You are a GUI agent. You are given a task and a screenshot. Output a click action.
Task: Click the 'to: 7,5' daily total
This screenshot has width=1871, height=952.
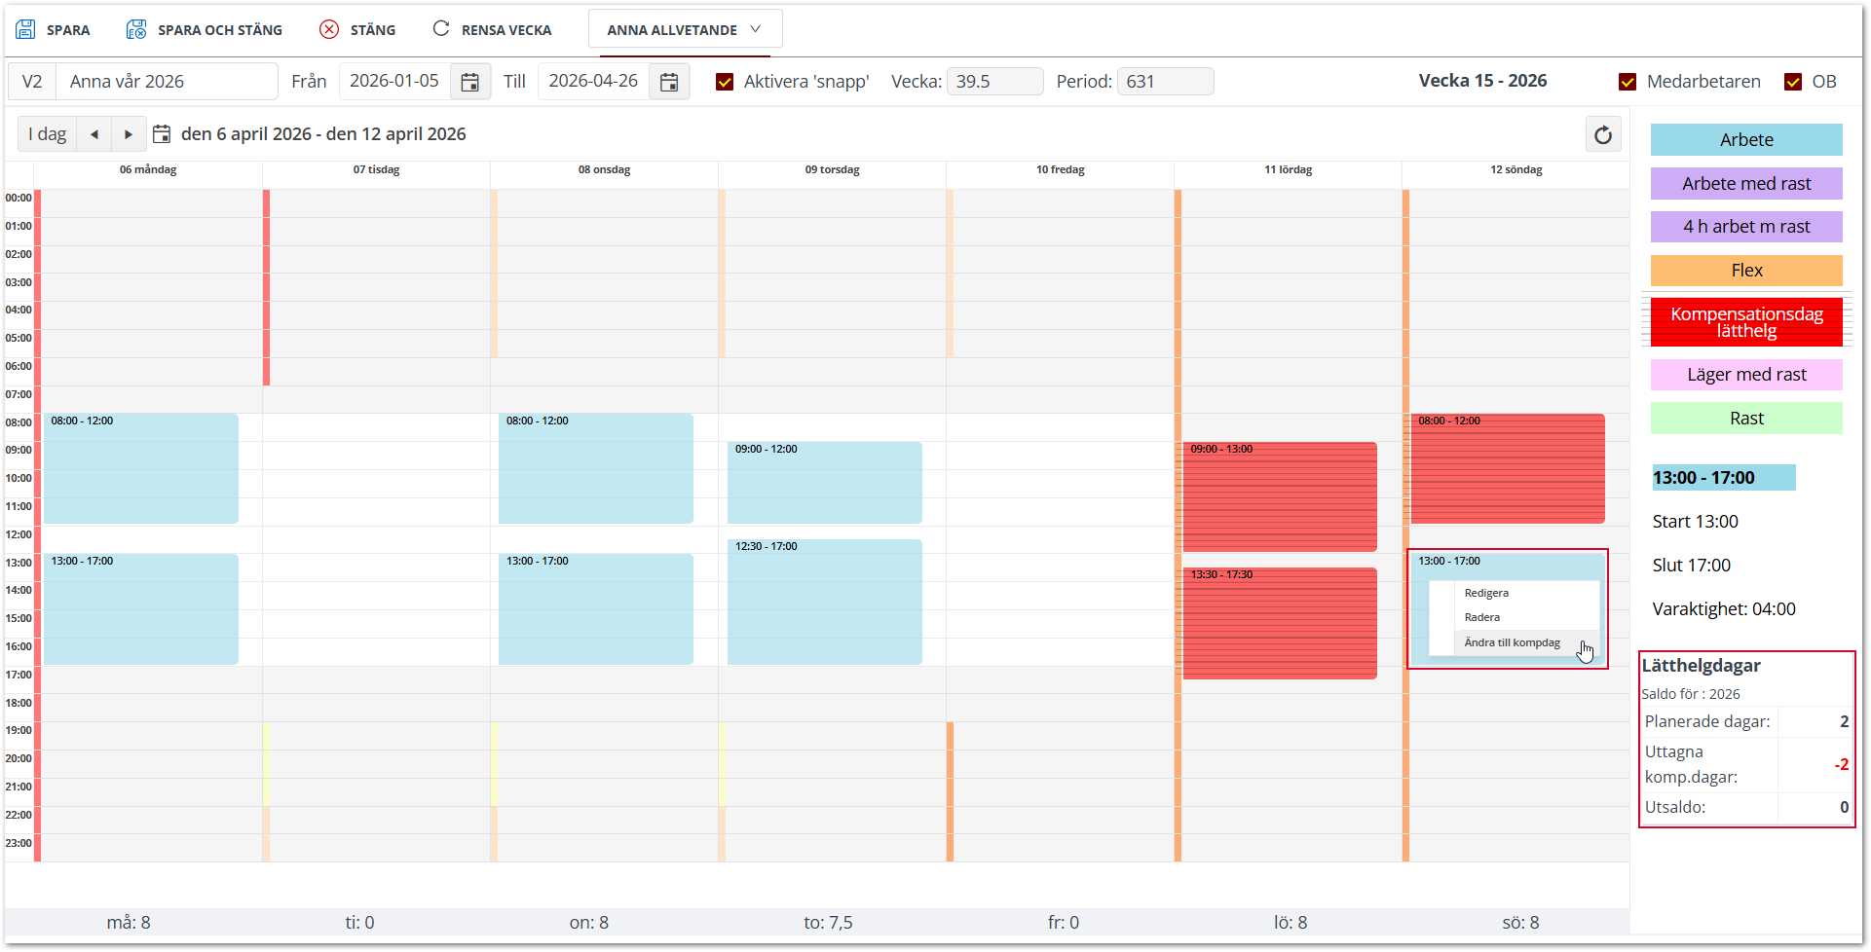828,923
